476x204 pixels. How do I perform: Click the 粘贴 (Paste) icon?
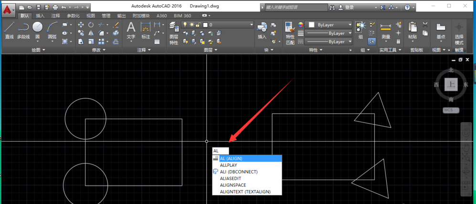pyautogui.click(x=413, y=30)
